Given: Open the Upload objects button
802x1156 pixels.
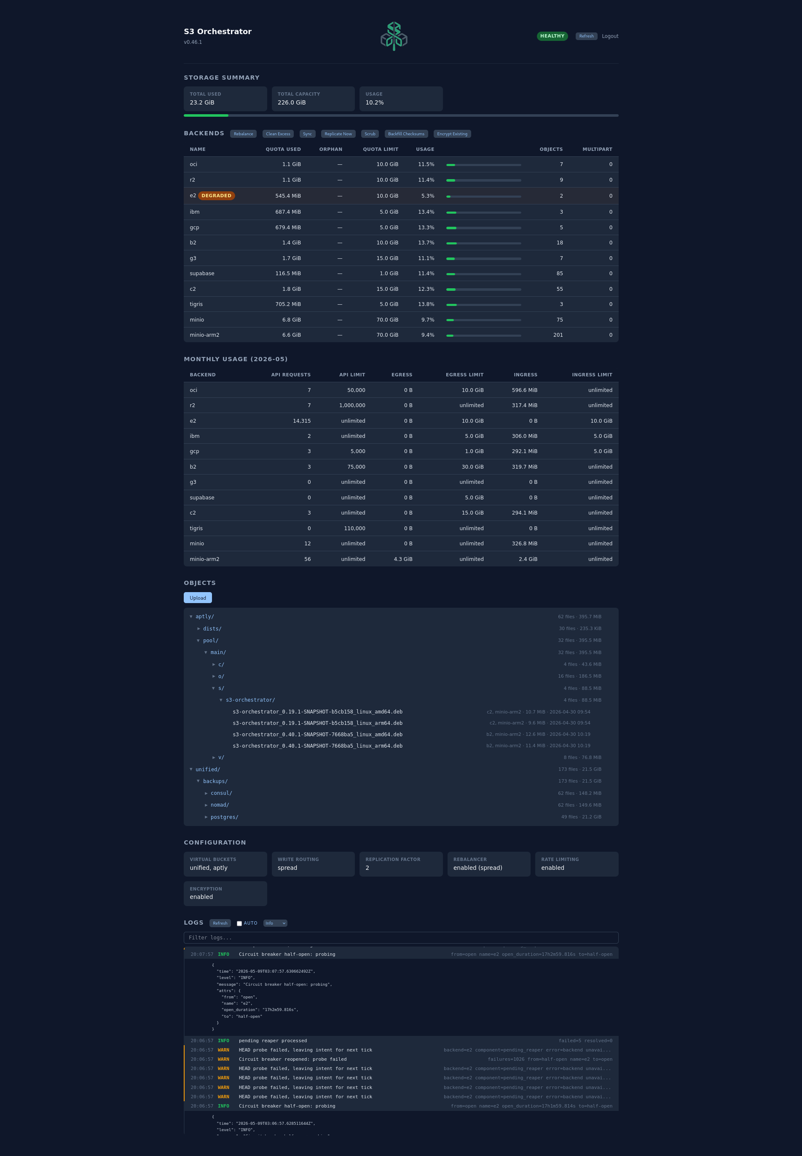Looking at the screenshot, I should tap(198, 598).
